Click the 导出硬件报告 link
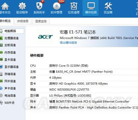138x120 pixels. (x=68, y=43)
